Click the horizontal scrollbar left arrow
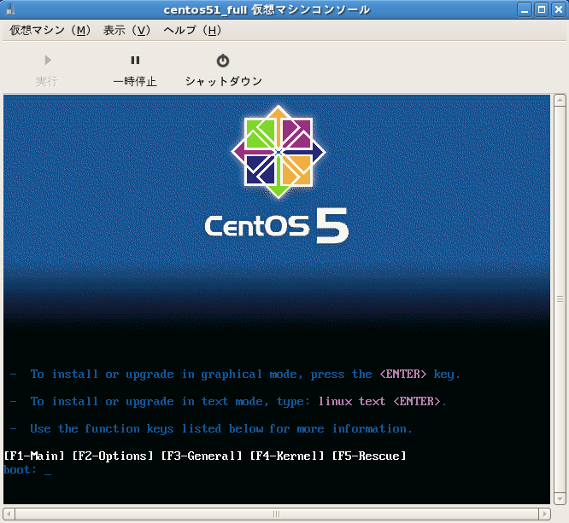Screen dimensions: 569x523 pos(9,514)
